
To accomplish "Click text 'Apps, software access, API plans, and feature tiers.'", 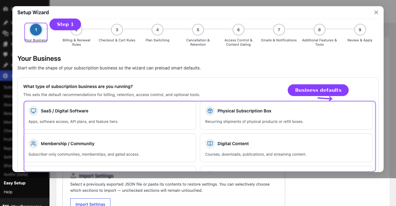I will [x=73, y=122].
